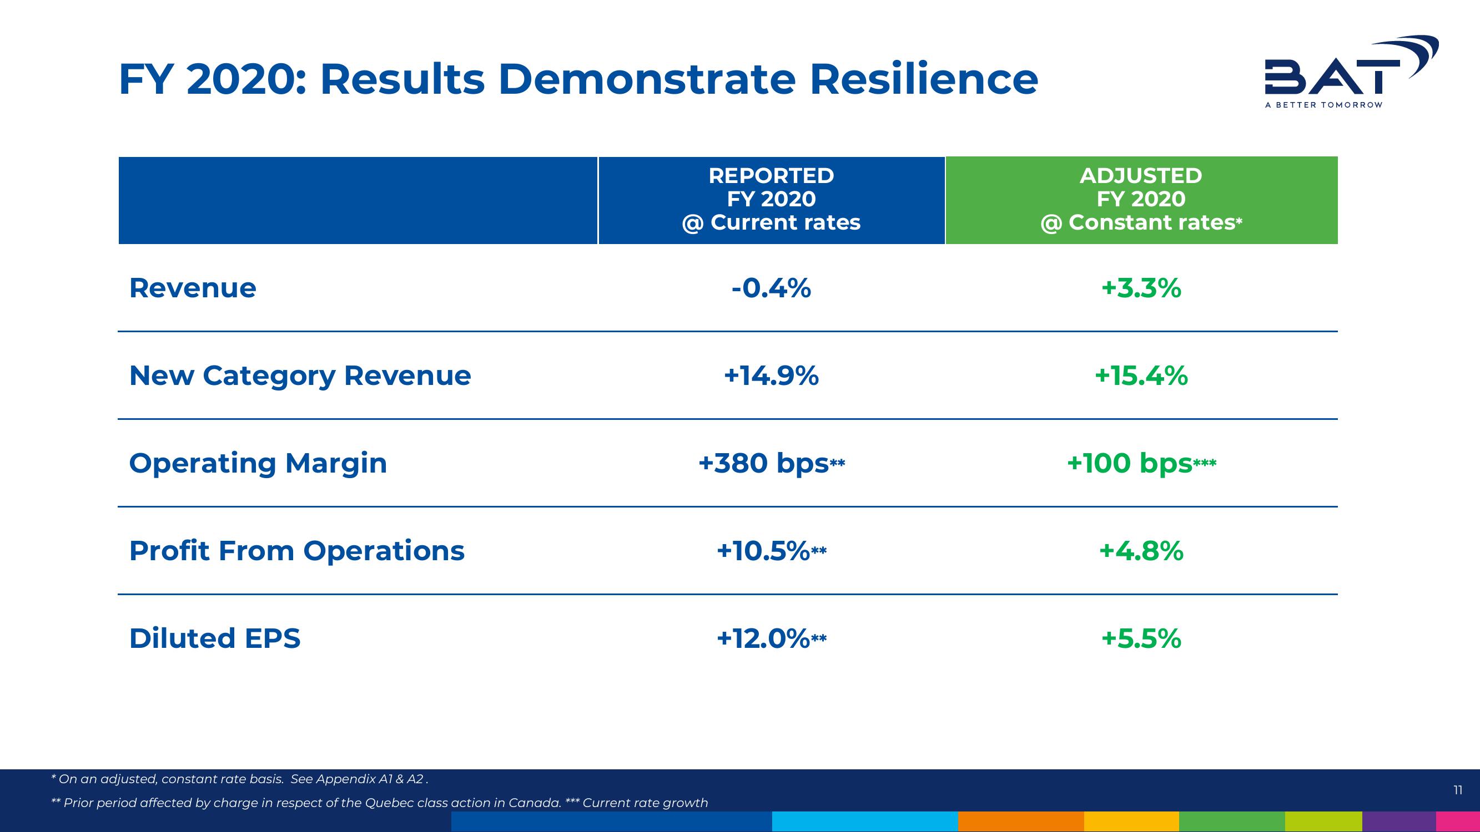1480x832 pixels.
Task: Select the 'Operating Margin' row label
Action: [258, 464]
